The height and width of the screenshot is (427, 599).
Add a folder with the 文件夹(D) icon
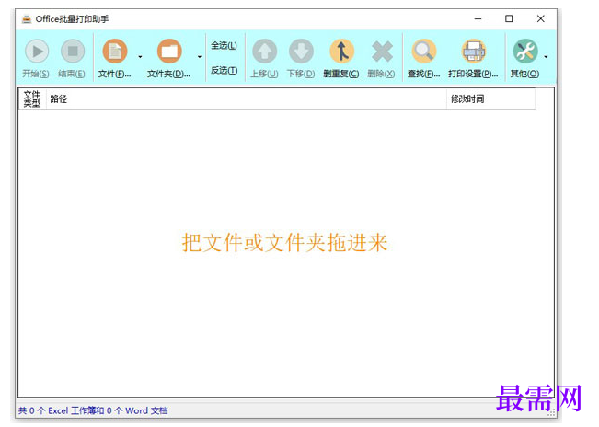click(169, 52)
